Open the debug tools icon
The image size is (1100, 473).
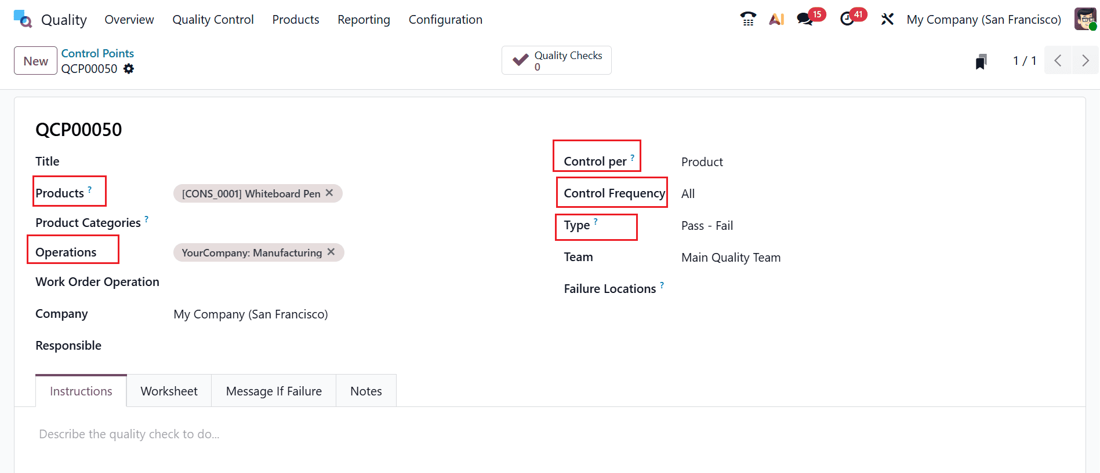pyautogui.click(x=887, y=19)
